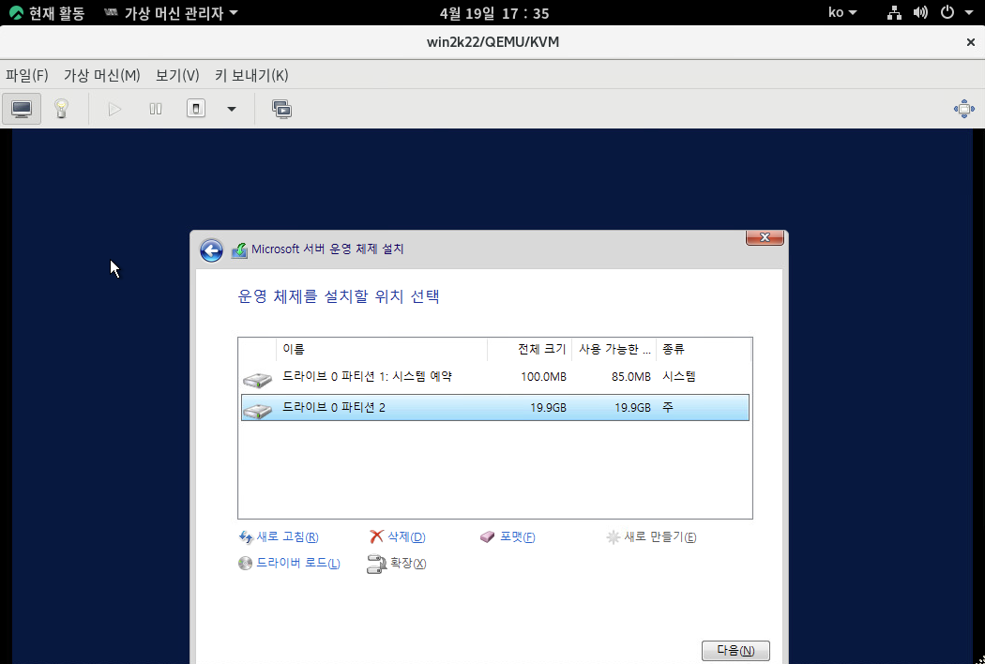Open the 키 보내기(K) menu
Image resolution: width=985 pixels, height=664 pixels.
click(251, 75)
